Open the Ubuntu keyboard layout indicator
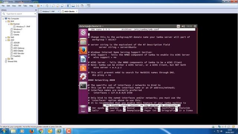Image resolution: width=238 pixels, height=134 pixels. tap(178, 26)
